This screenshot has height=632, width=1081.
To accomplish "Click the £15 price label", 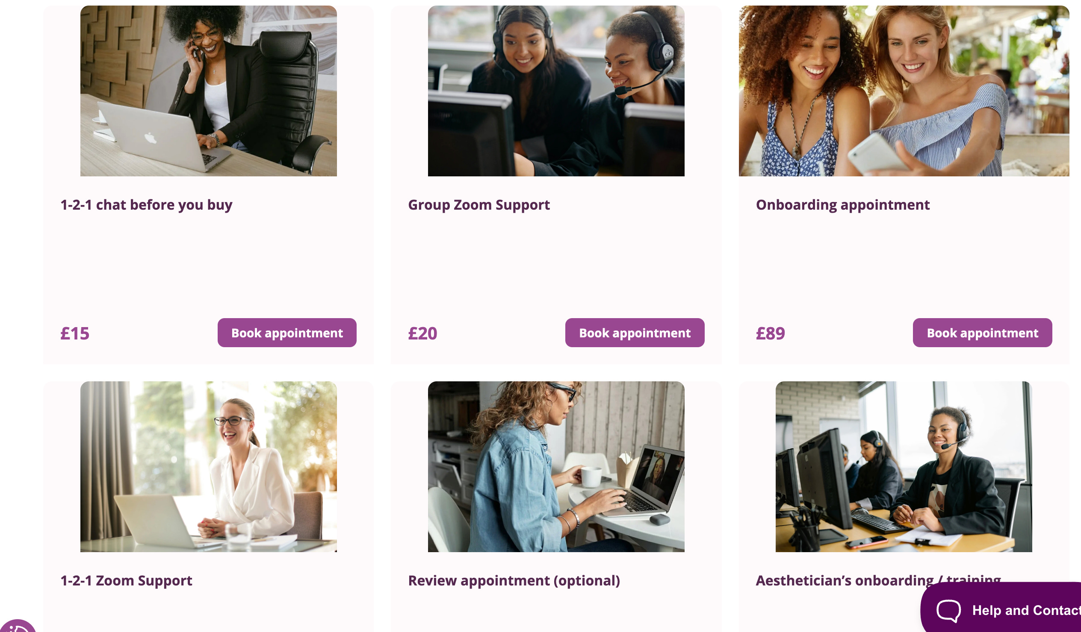I will tap(75, 334).
